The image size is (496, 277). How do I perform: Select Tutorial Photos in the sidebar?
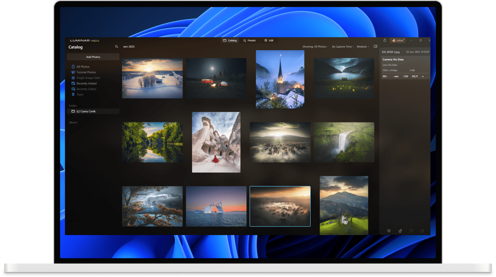(86, 72)
